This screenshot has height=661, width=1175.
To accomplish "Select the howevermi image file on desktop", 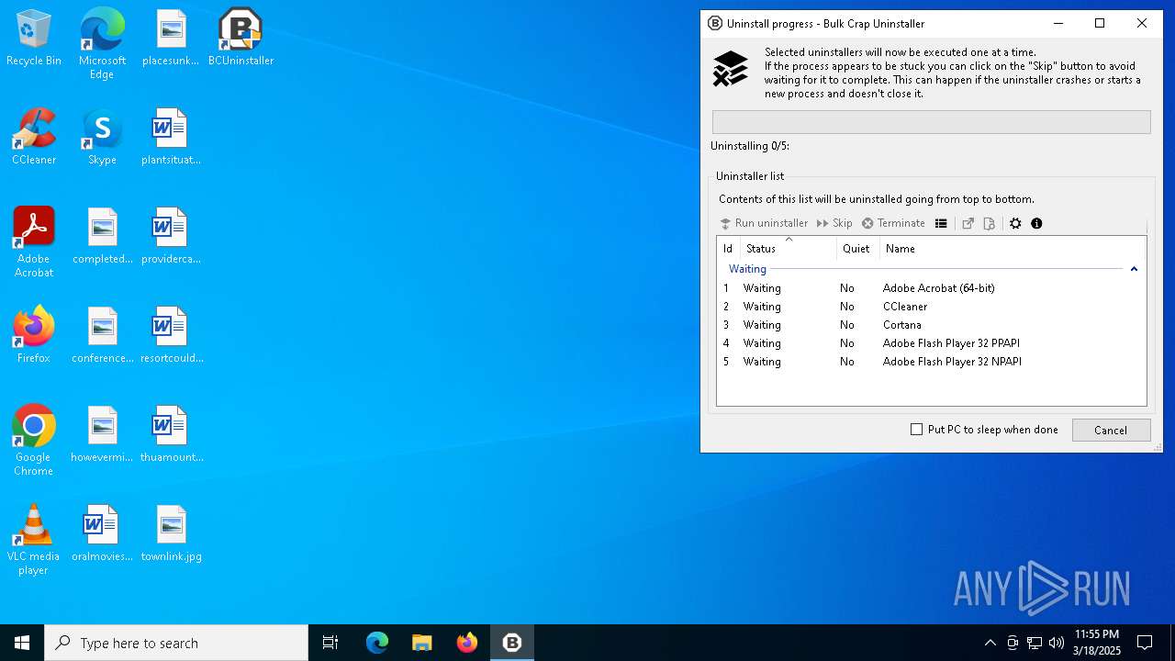I will point(103,435).
